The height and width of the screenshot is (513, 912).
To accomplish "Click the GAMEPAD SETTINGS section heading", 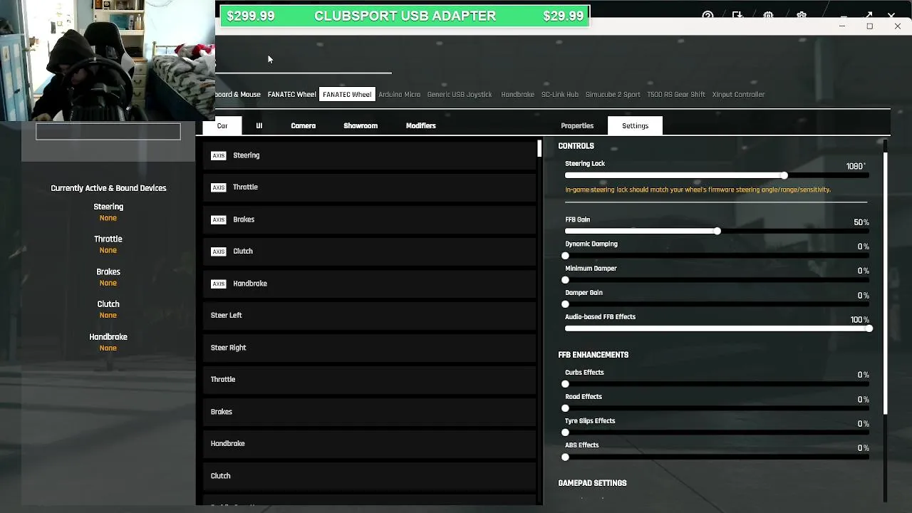I will [x=592, y=483].
